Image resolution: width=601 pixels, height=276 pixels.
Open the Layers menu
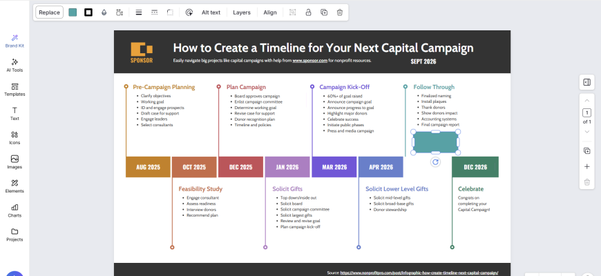point(242,12)
